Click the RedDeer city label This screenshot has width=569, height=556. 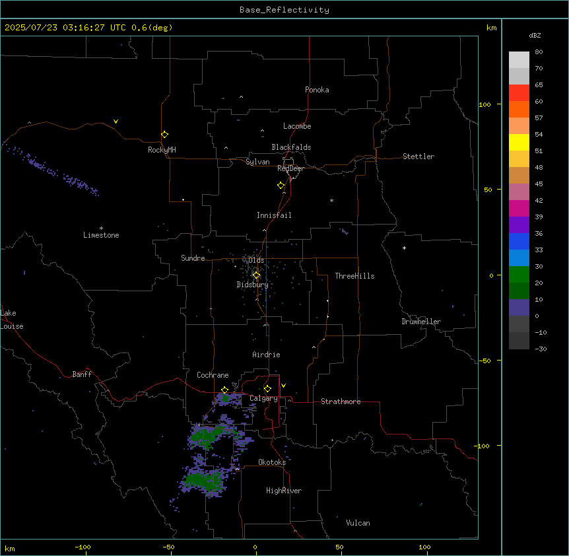pos(290,168)
